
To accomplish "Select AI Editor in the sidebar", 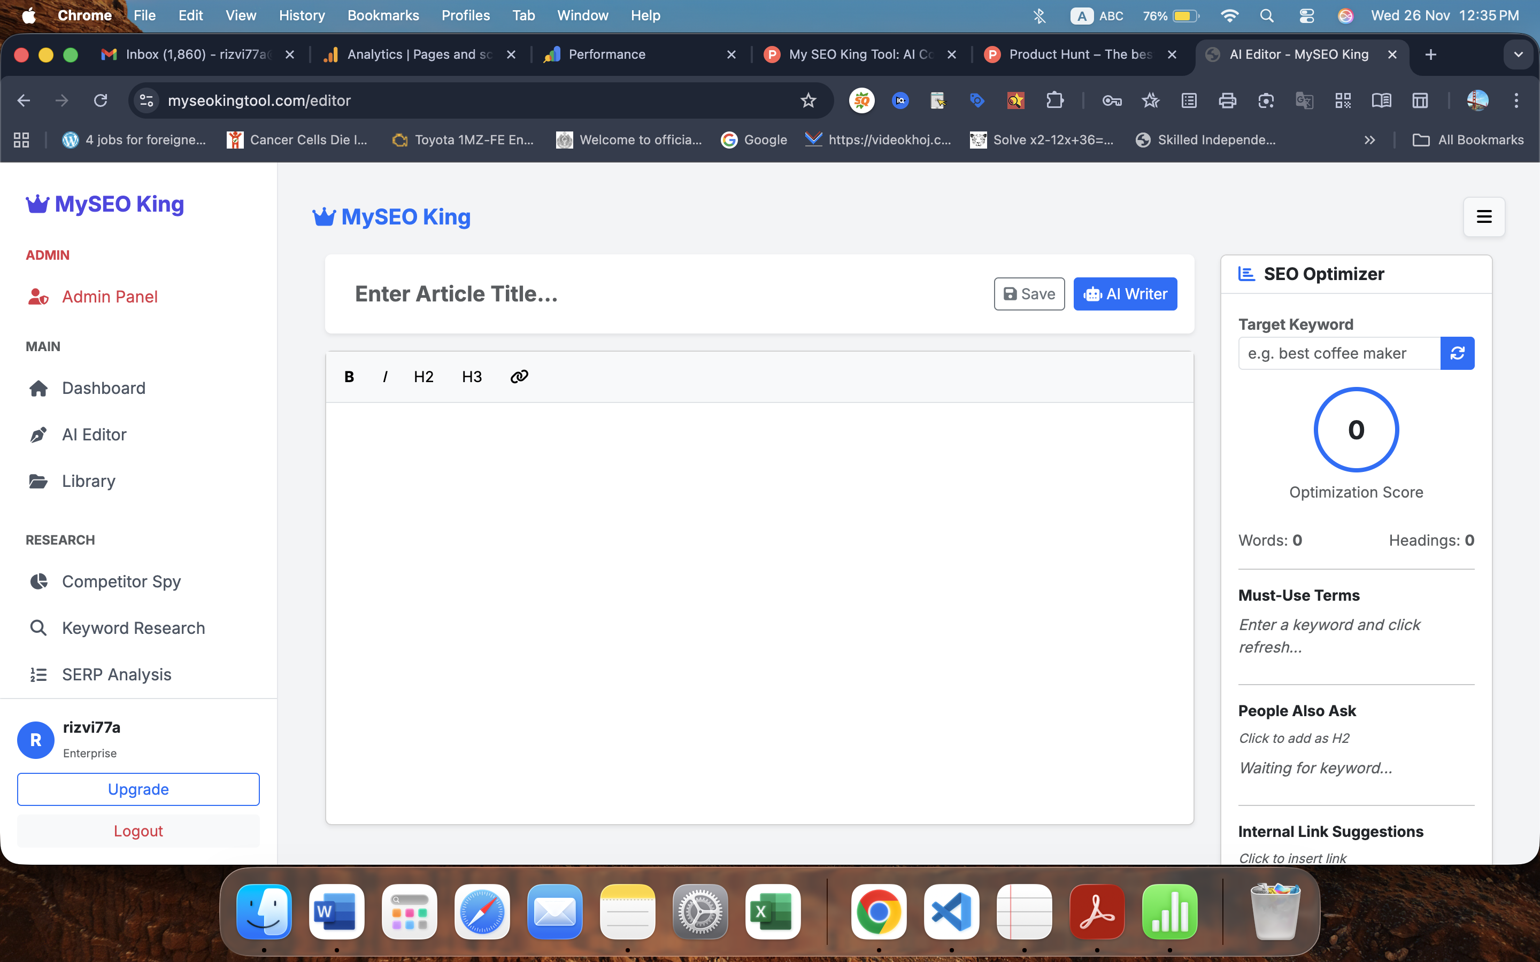I will click(x=94, y=434).
